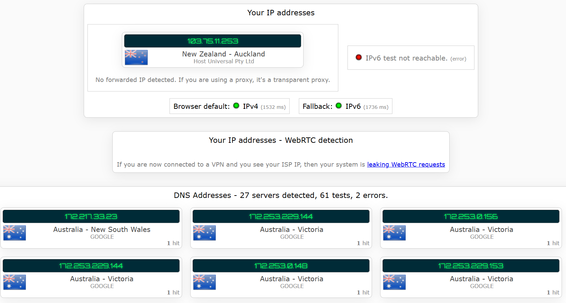Click the Browser default IPv4 box
Screen dimensions: 566x303
click(x=230, y=106)
